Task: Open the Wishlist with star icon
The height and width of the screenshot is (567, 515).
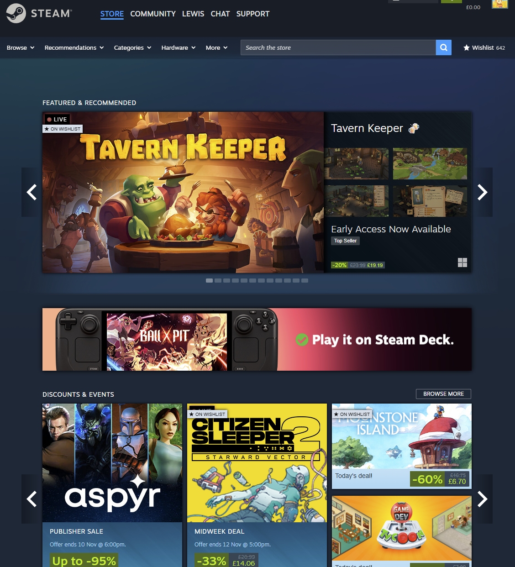Action: (484, 47)
